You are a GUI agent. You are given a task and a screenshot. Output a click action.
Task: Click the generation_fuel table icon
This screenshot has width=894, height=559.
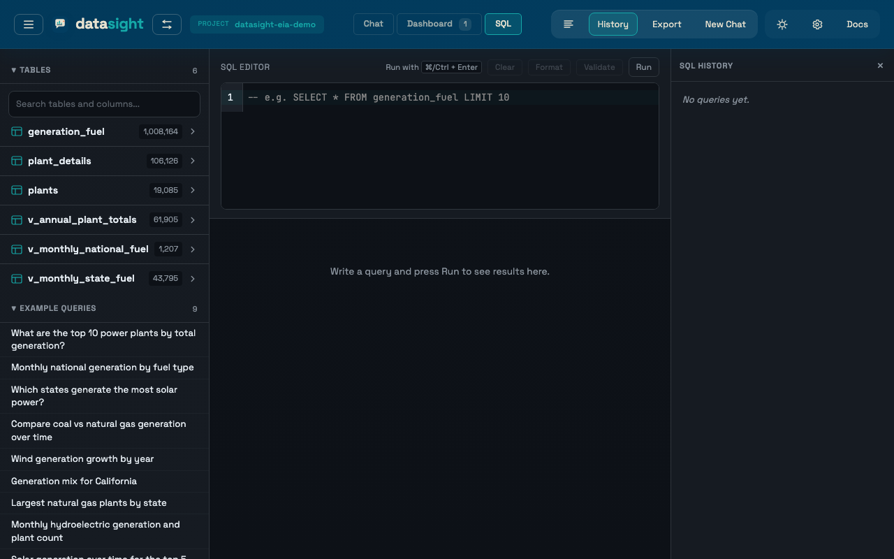[16, 131]
